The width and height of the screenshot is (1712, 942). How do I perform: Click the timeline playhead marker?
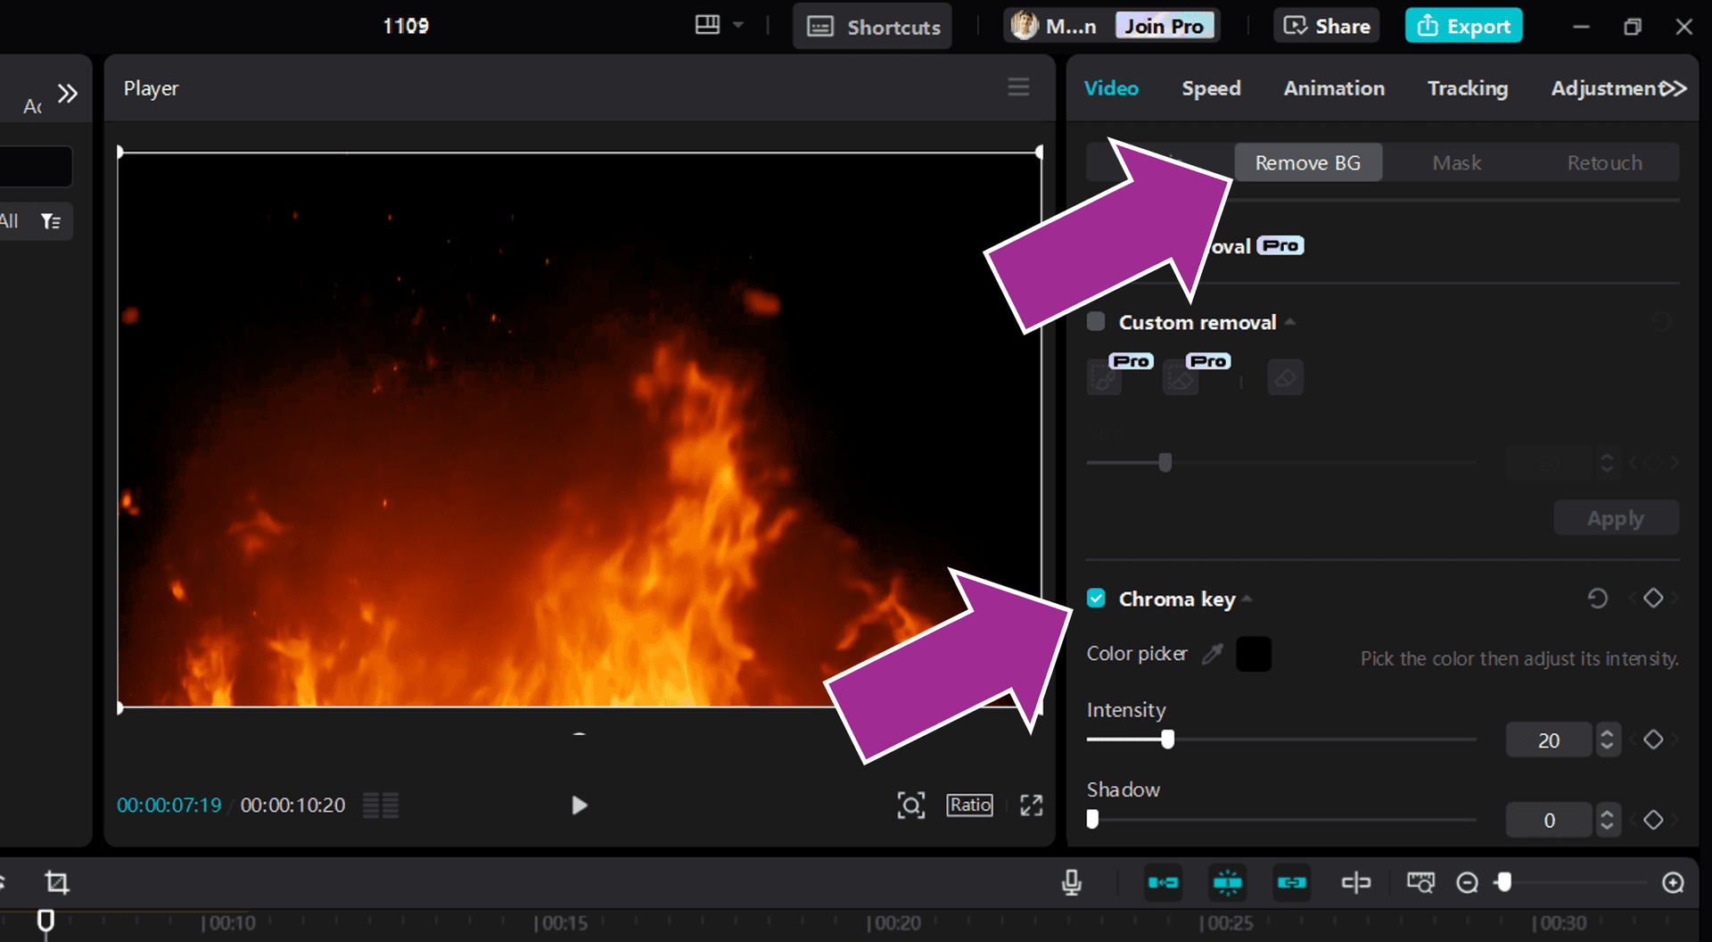45,920
